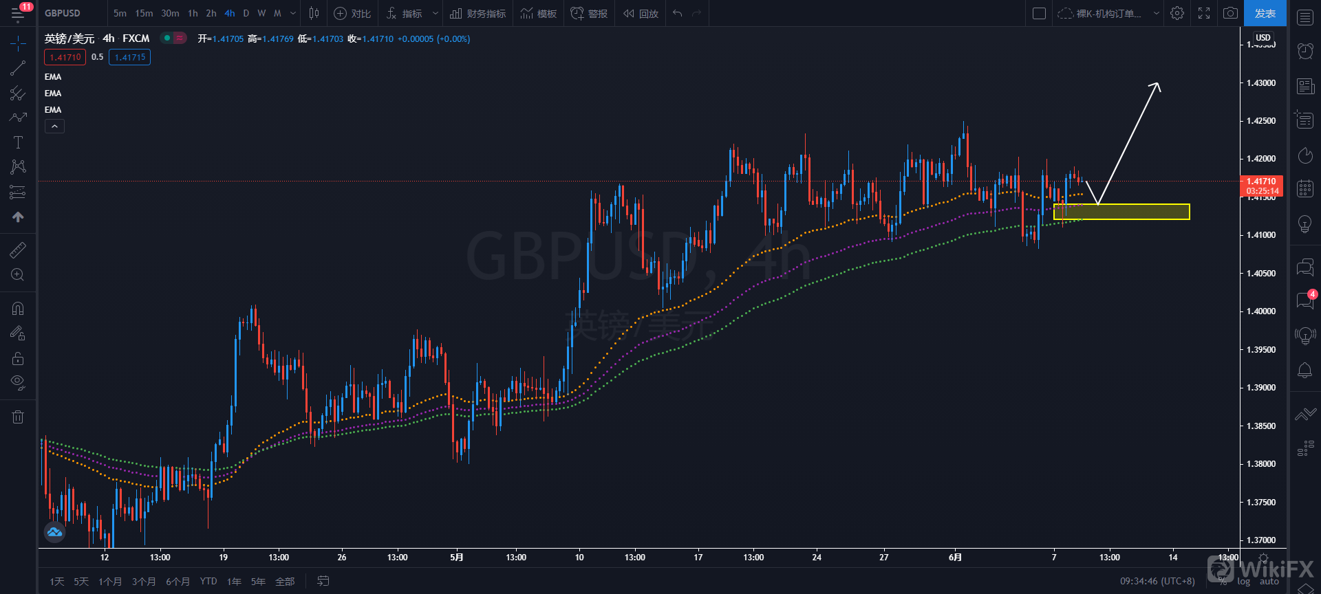Image resolution: width=1321 pixels, height=594 pixels.
Task: Select the trend line drawing tool
Action: pos(18,68)
